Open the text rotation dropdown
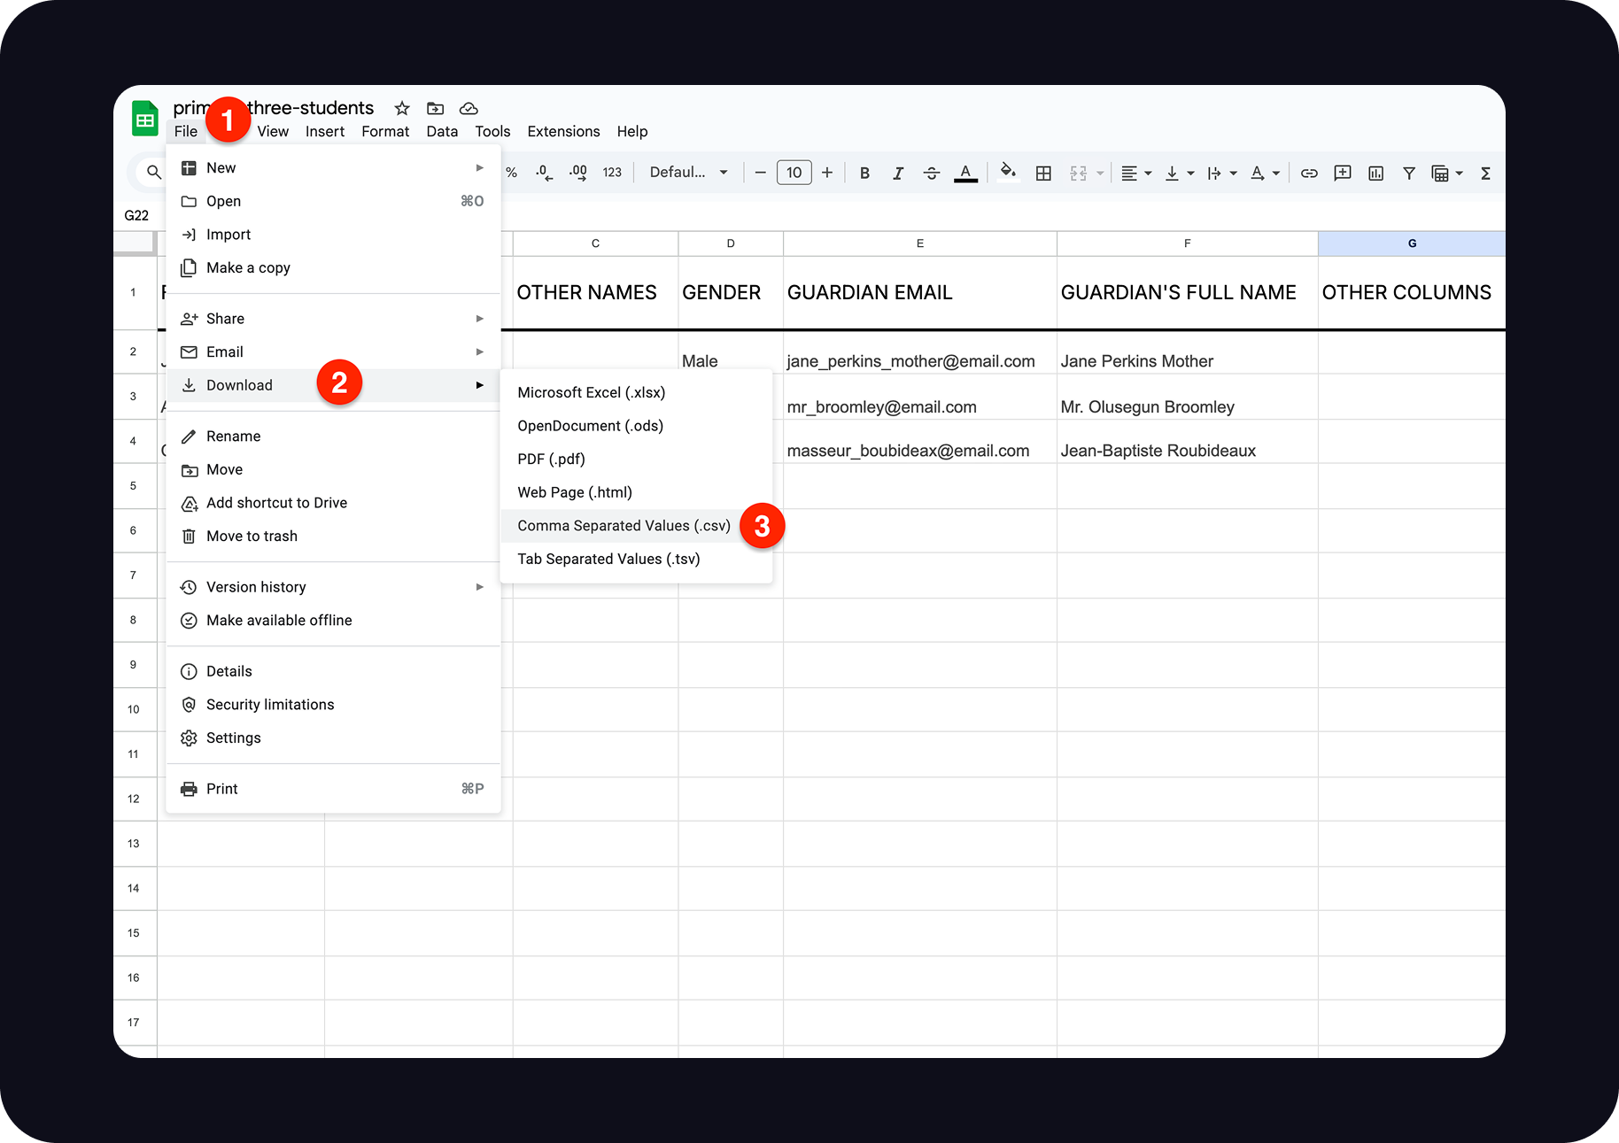The width and height of the screenshot is (1619, 1143). 1265,173
